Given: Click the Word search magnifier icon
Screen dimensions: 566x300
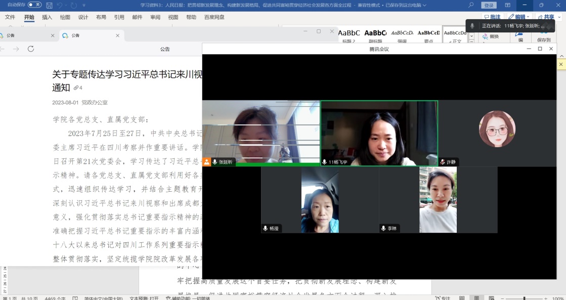Looking at the screenshot, I should point(471,5).
